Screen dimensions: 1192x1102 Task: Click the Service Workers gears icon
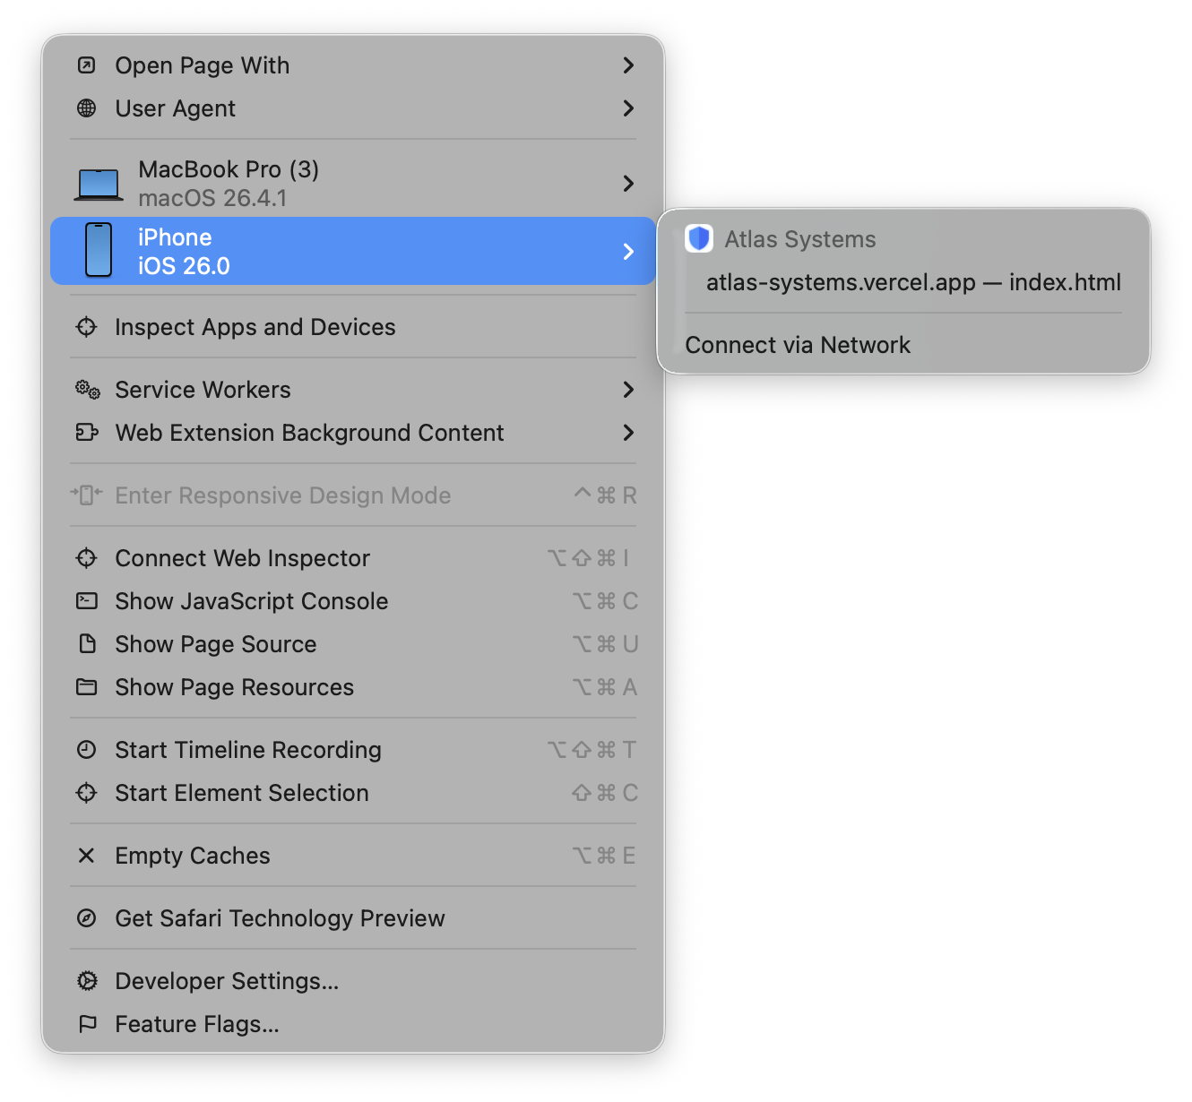[x=87, y=390]
